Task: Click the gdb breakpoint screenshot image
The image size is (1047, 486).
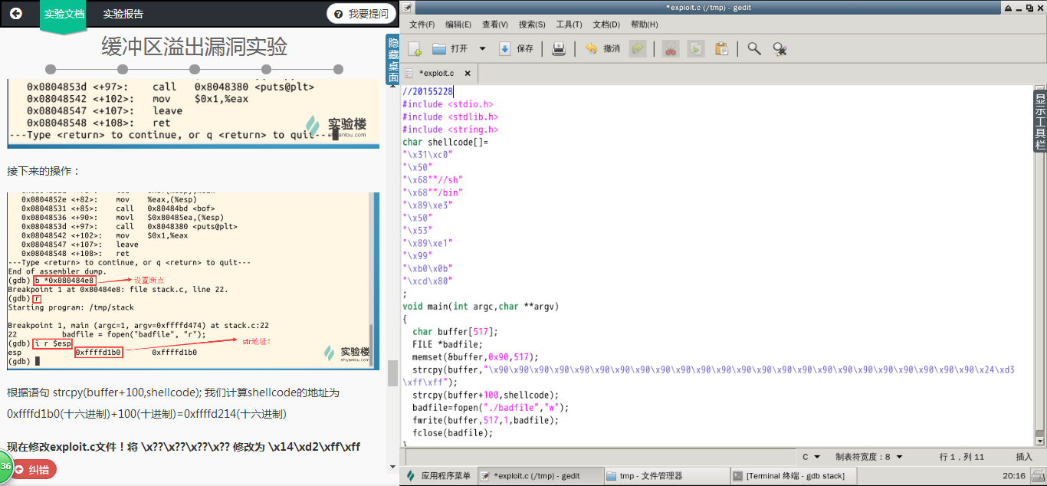Action: (193, 281)
